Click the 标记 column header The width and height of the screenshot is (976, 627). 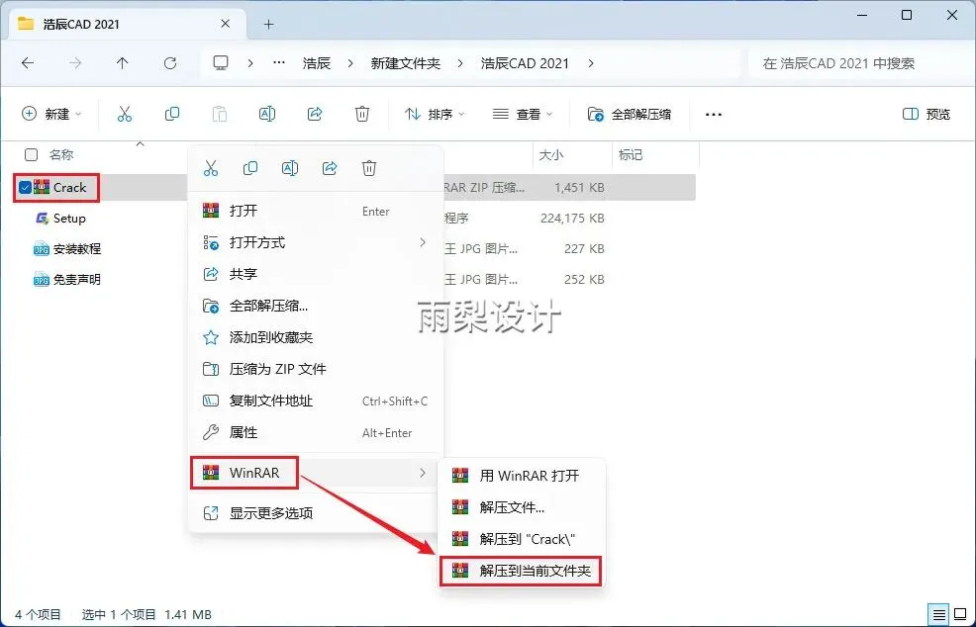(630, 155)
